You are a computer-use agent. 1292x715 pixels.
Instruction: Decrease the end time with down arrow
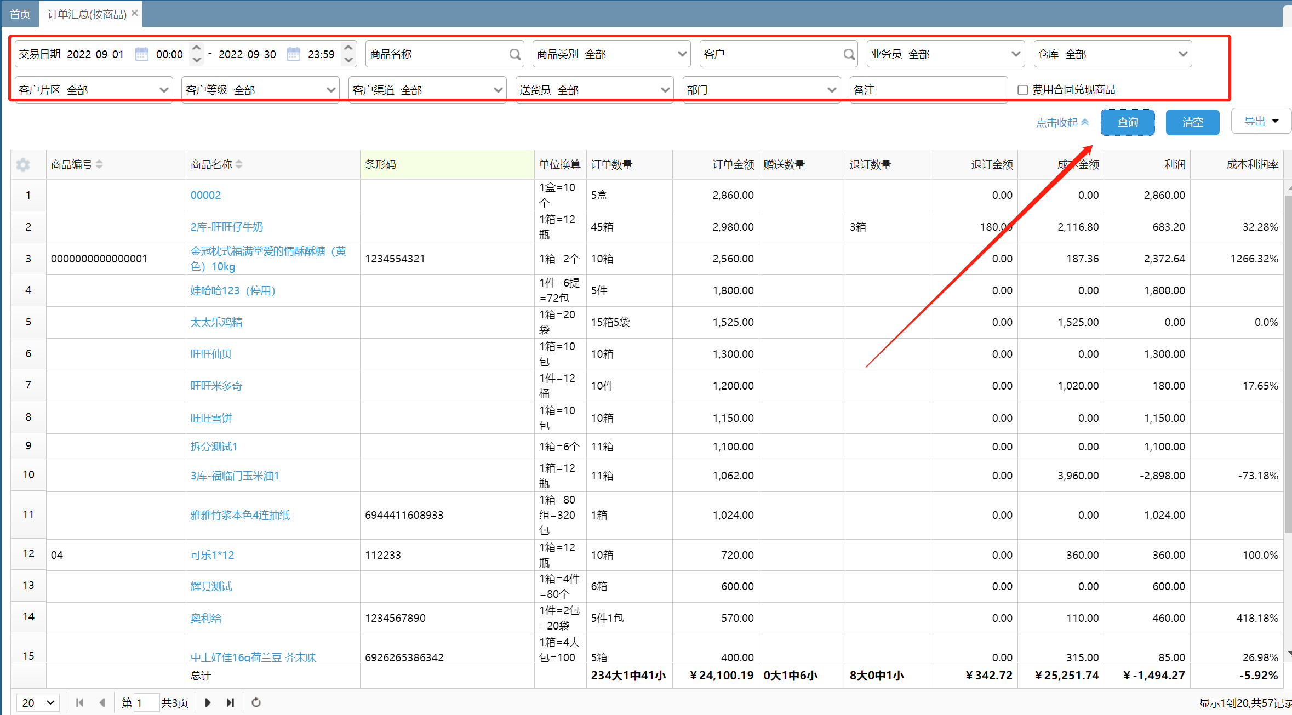click(x=348, y=60)
